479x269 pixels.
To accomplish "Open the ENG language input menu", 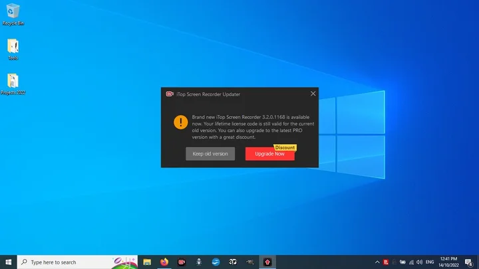I will [430, 262].
